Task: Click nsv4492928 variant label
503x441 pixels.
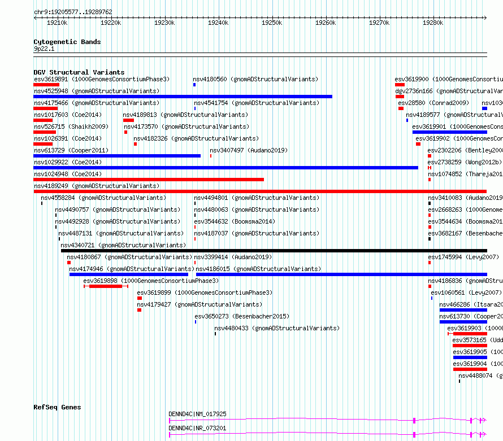Action: [118, 221]
